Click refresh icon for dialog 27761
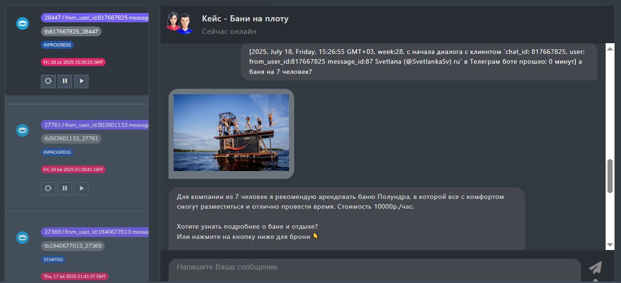The width and height of the screenshot is (621, 283). point(48,189)
